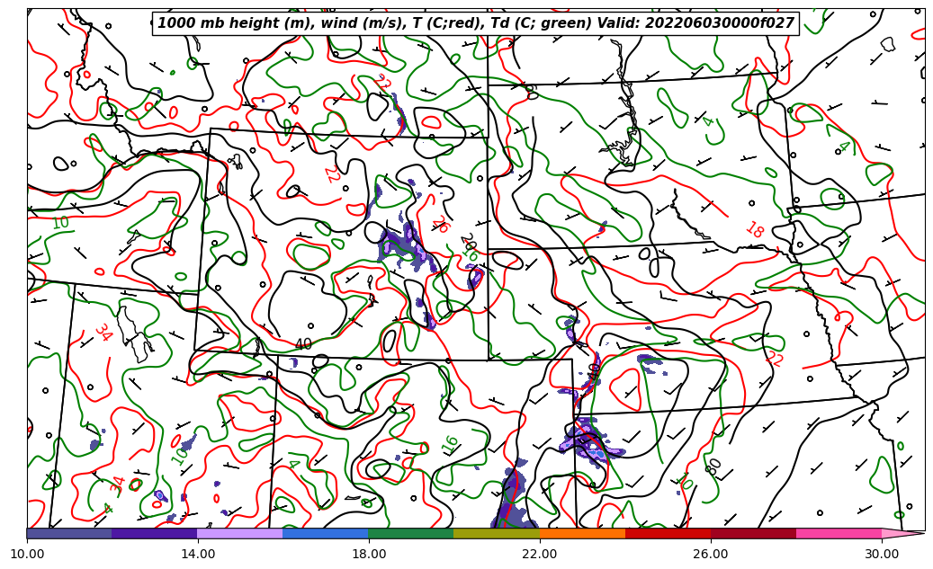Select the green colorbar segment
The image size is (933, 569).
click(410, 533)
